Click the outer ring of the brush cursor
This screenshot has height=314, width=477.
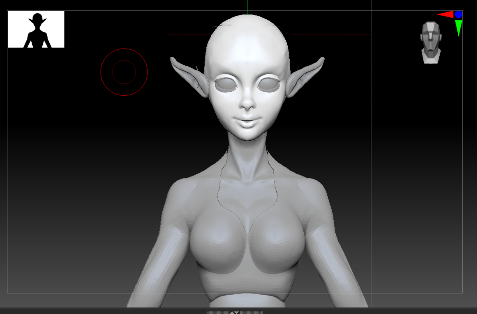pos(124,49)
